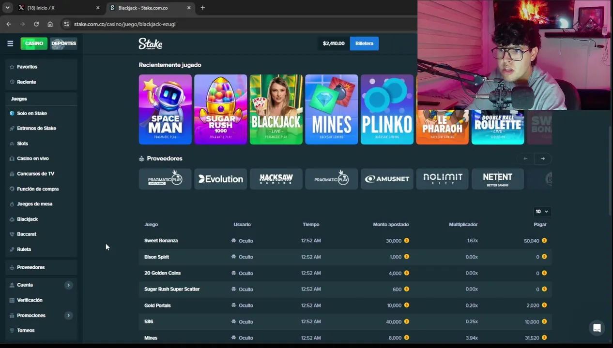
Task: Click Bison Spirit in bets table
Action: tap(156, 257)
